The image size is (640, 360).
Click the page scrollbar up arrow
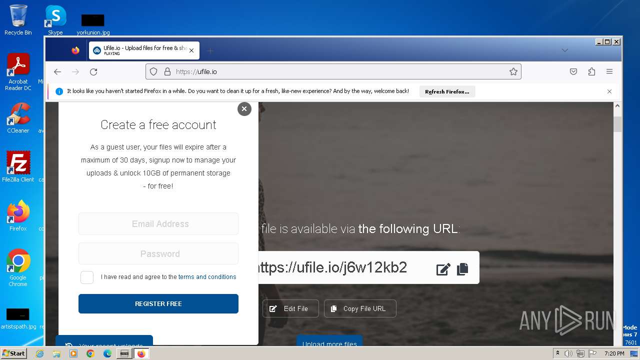click(617, 106)
